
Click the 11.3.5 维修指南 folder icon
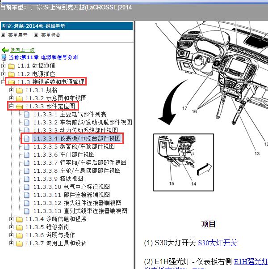(x=19, y=227)
